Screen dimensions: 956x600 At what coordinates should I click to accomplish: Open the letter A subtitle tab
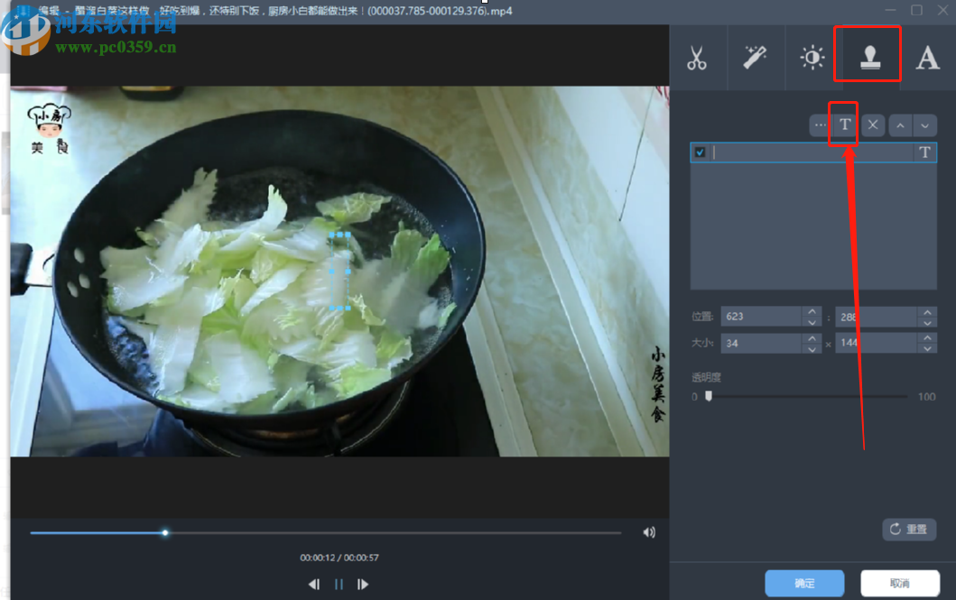[x=927, y=58]
